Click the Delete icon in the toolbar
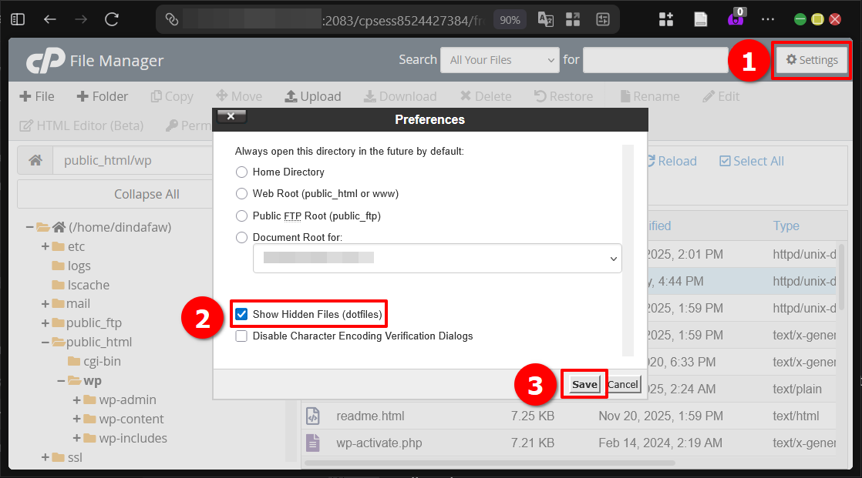 [x=485, y=96]
